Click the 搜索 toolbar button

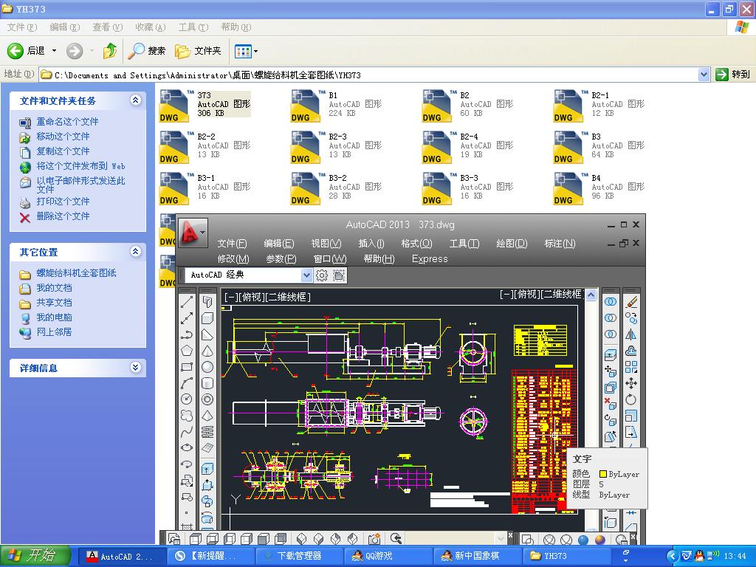pos(147,51)
